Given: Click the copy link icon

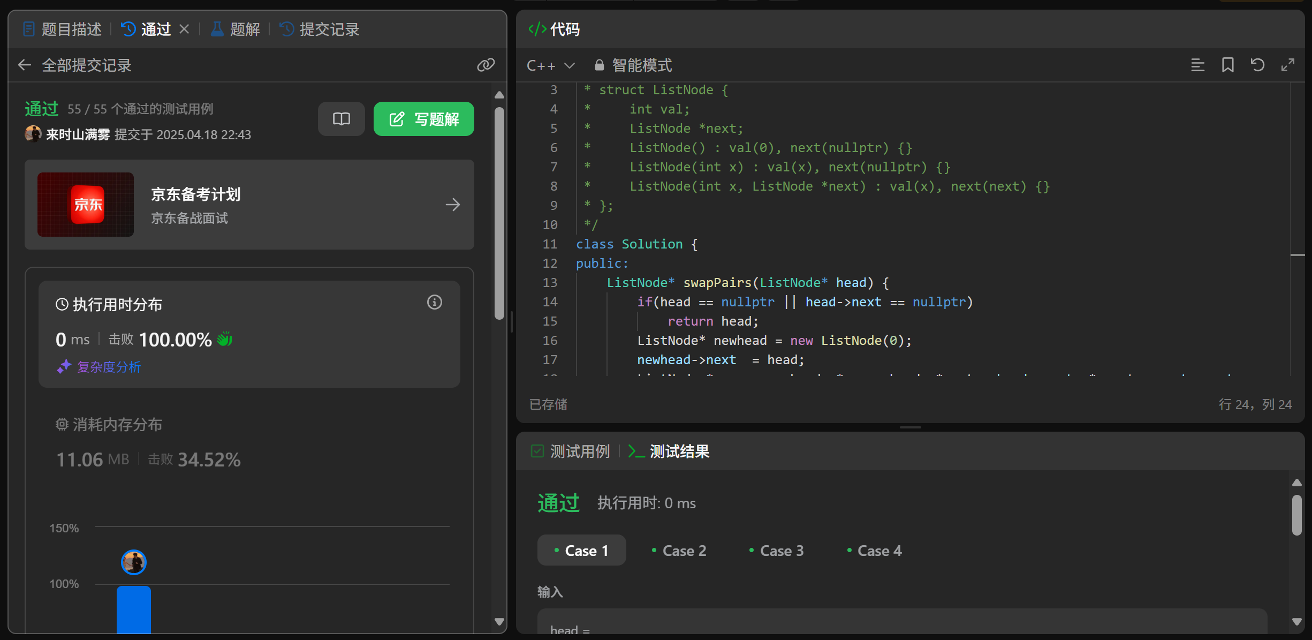Looking at the screenshot, I should [486, 65].
